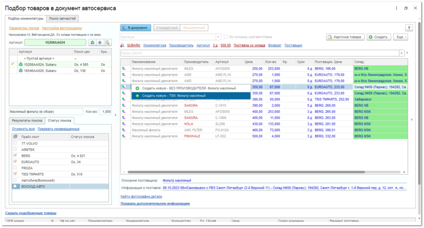Click the row icon of the HOLA SL206 row
The width and height of the screenshot is (424, 228).
(x=124, y=124)
